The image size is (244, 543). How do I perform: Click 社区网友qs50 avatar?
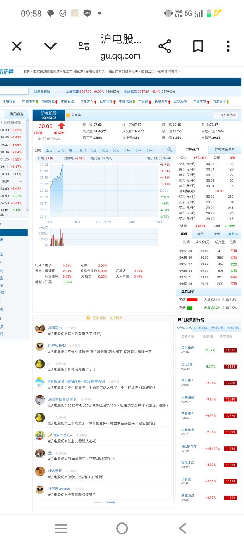coord(40,489)
